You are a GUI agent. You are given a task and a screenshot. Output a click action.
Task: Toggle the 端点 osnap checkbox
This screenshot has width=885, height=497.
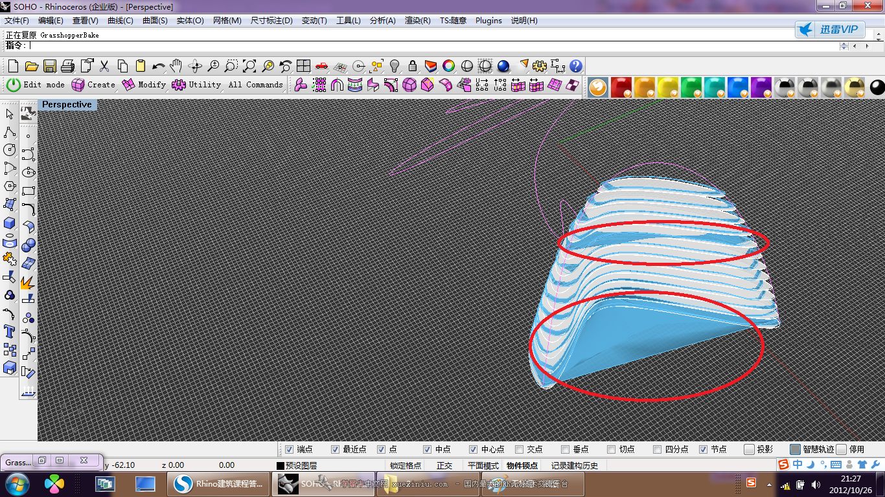point(290,449)
